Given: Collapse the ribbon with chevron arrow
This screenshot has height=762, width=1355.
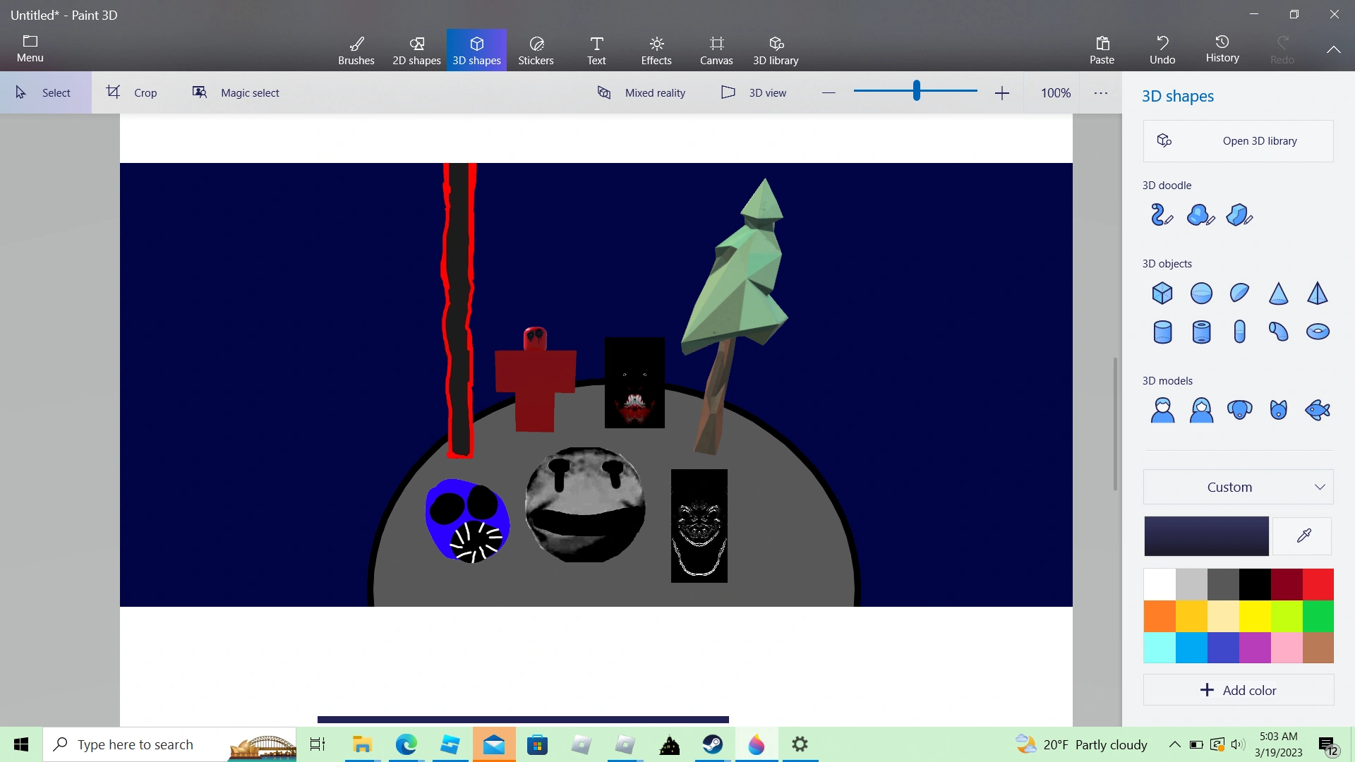Looking at the screenshot, I should (x=1333, y=49).
